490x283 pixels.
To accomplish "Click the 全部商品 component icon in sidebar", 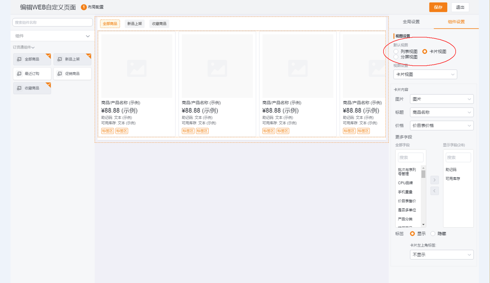I will (x=19, y=59).
